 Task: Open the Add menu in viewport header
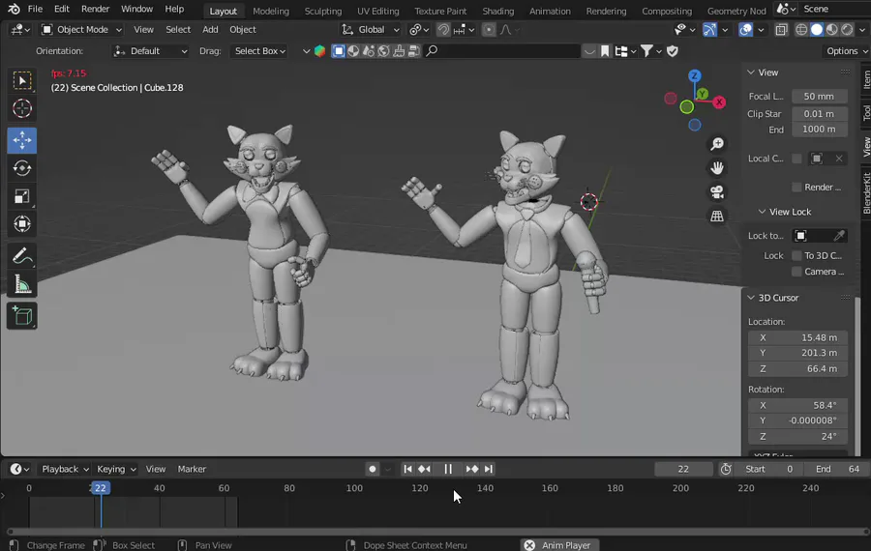click(x=210, y=30)
